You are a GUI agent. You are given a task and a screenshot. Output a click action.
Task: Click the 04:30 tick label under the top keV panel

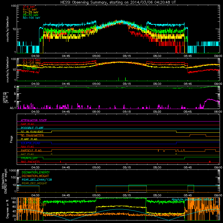[35, 56]
